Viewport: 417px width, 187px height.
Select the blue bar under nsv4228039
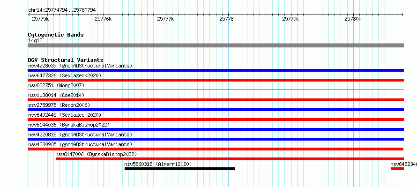pyautogui.click(x=216, y=70)
